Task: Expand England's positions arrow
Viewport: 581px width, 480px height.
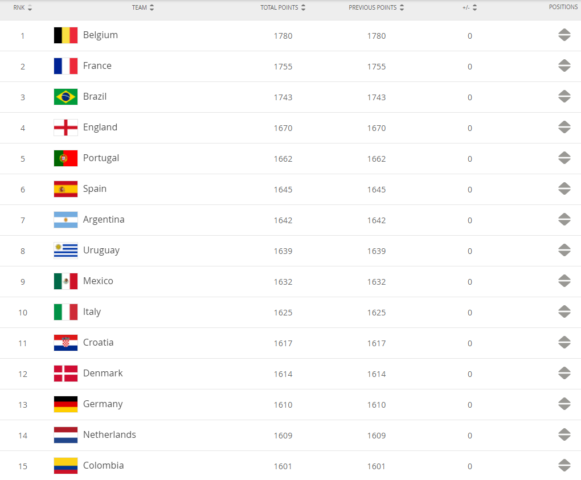Action: coord(564,128)
